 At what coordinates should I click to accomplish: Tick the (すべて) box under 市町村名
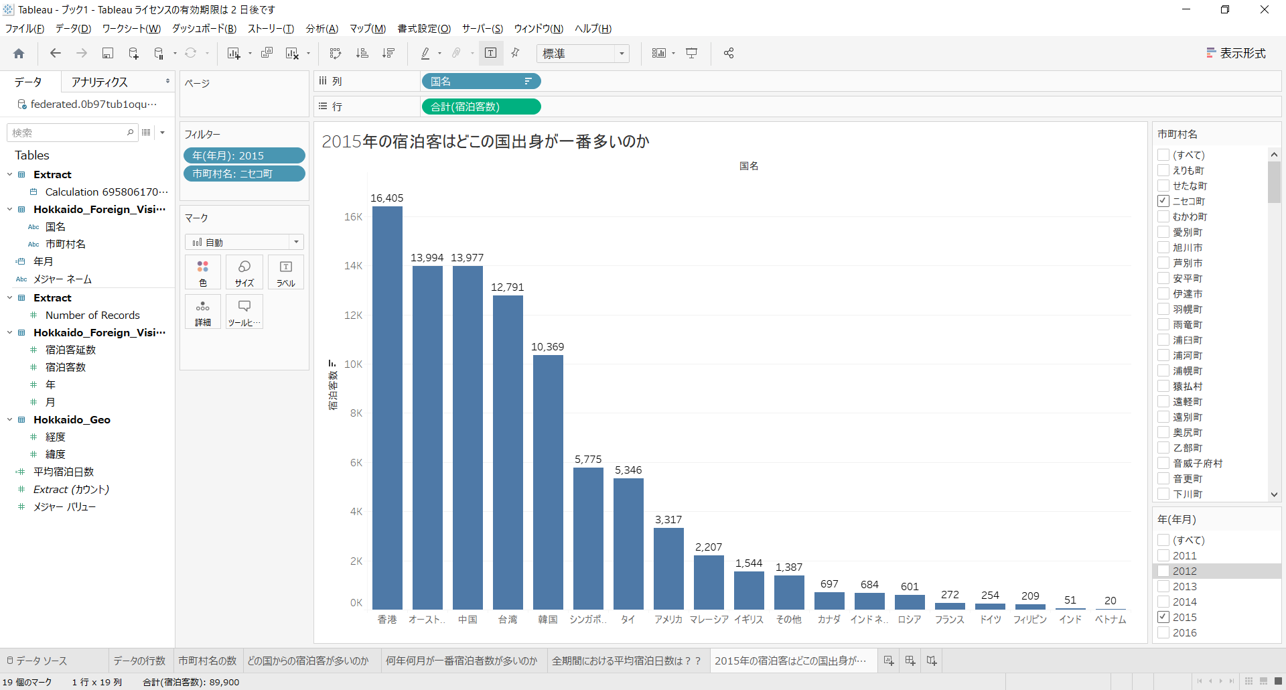pyautogui.click(x=1163, y=155)
